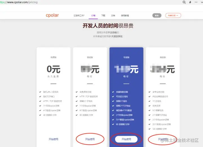The image size is (203, 147).
Task: Click the 专业版 plan title
Action: point(126,57)
